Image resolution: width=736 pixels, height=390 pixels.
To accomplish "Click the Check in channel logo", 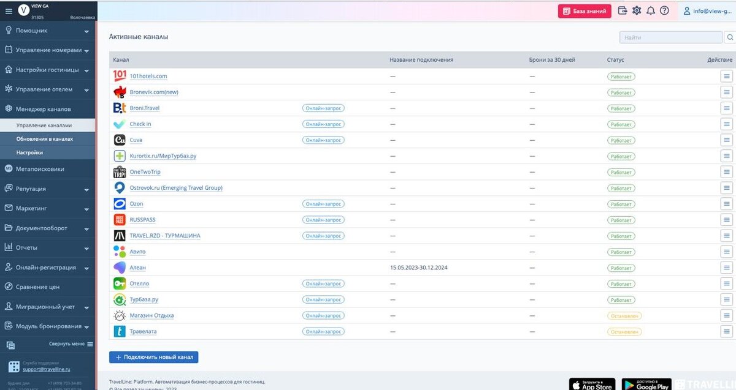I will pos(120,124).
